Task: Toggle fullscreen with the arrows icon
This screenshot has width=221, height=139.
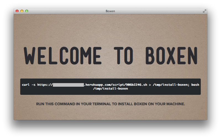Action: [x=204, y=11]
